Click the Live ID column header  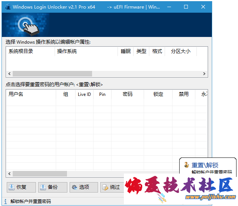[84, 94]
